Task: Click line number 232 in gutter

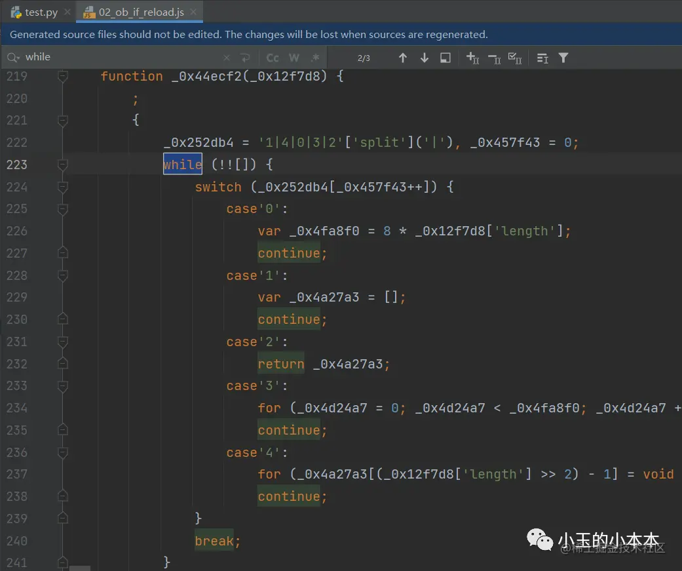Action: pyautogui.click(x=17, y=364)
